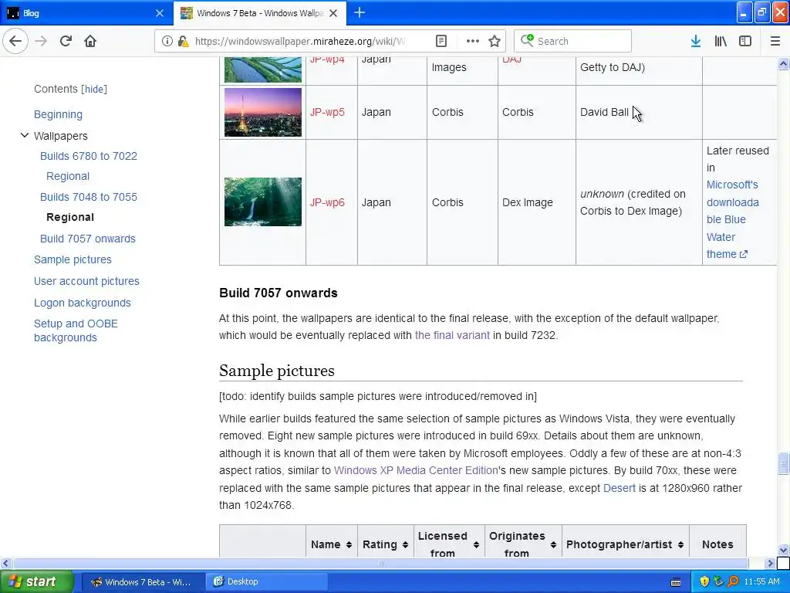Open the Firefox home page
790x593 pixels.
(x=90, y=42)
